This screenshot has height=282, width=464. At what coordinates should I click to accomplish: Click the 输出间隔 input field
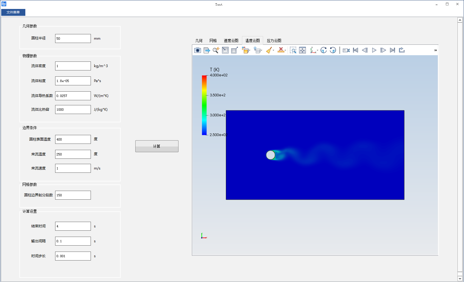73,241
